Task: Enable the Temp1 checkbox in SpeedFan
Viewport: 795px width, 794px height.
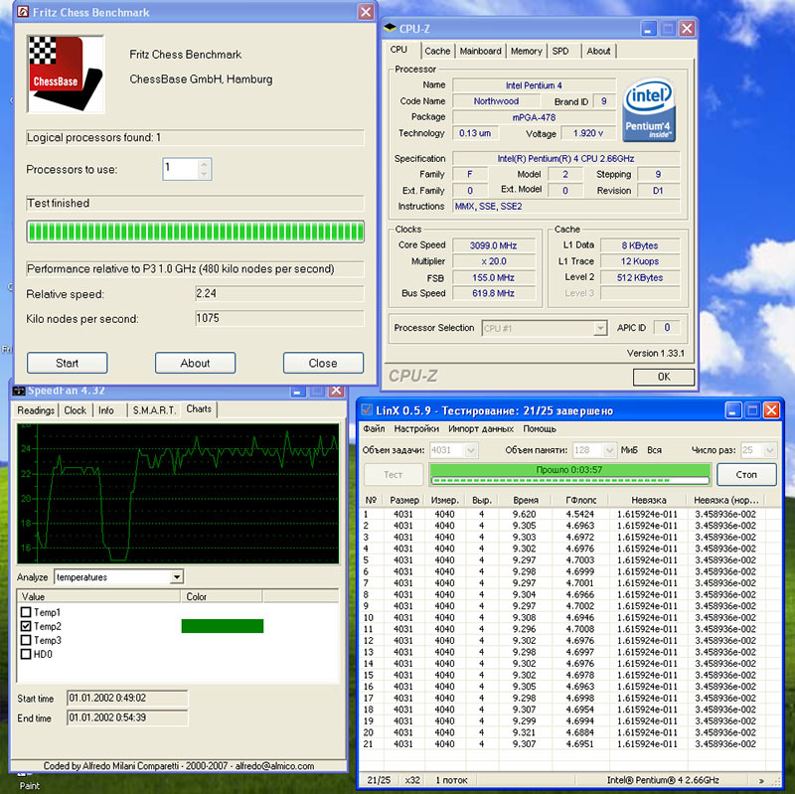Action: (26, 612)
